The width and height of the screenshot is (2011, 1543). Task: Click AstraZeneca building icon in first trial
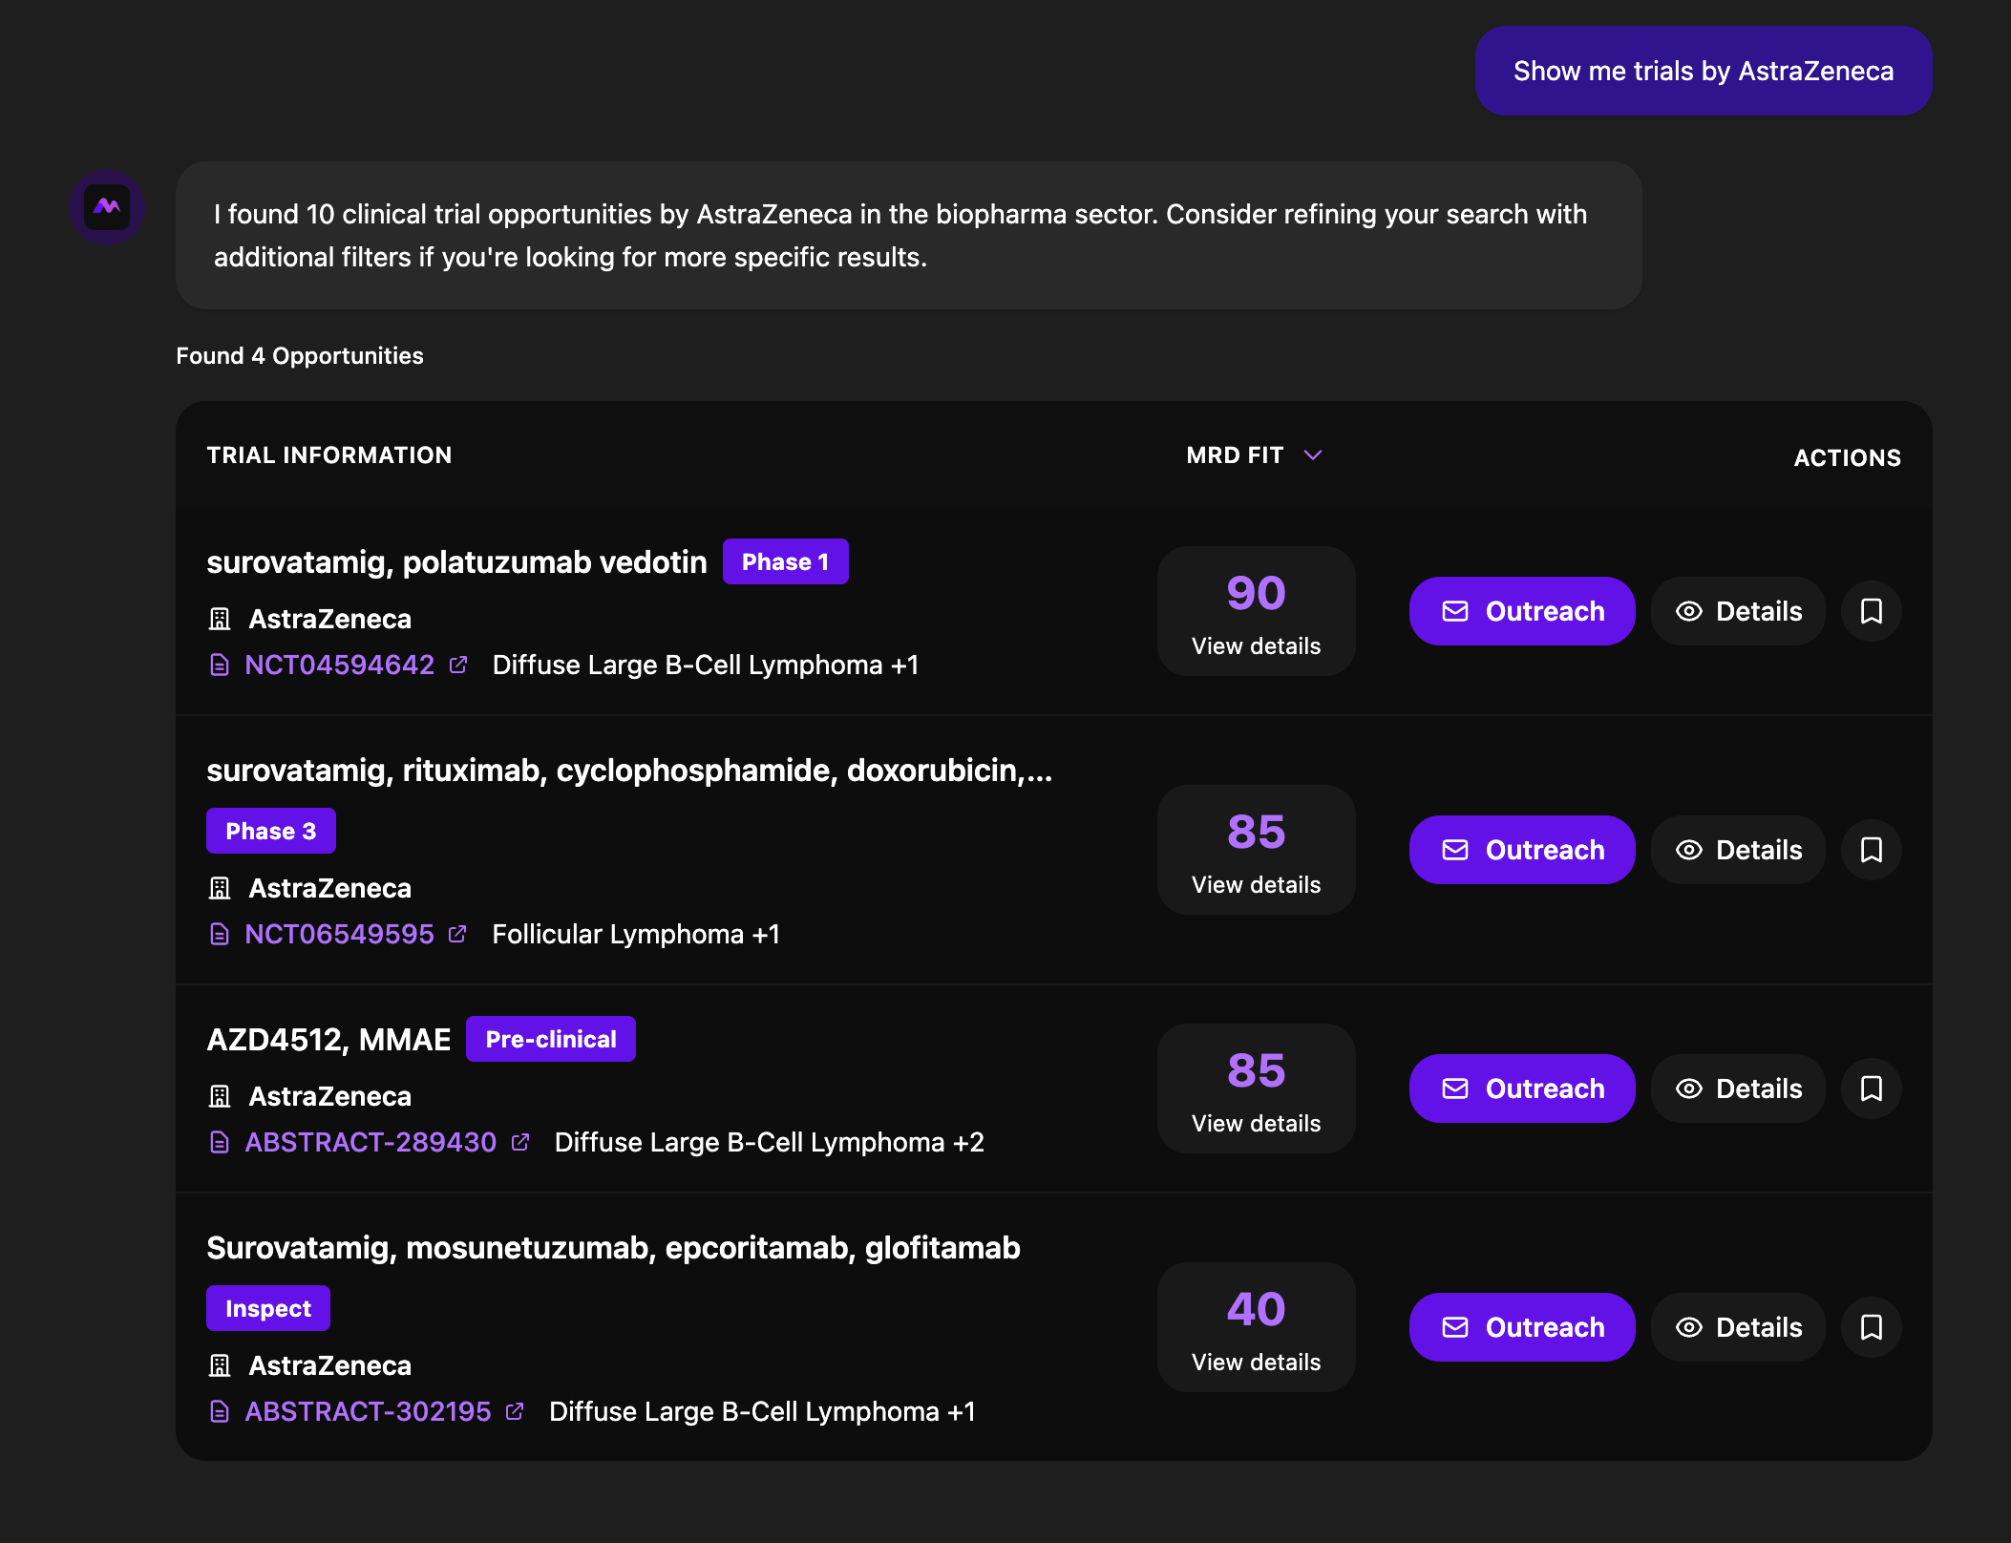[x=220, y=619]
